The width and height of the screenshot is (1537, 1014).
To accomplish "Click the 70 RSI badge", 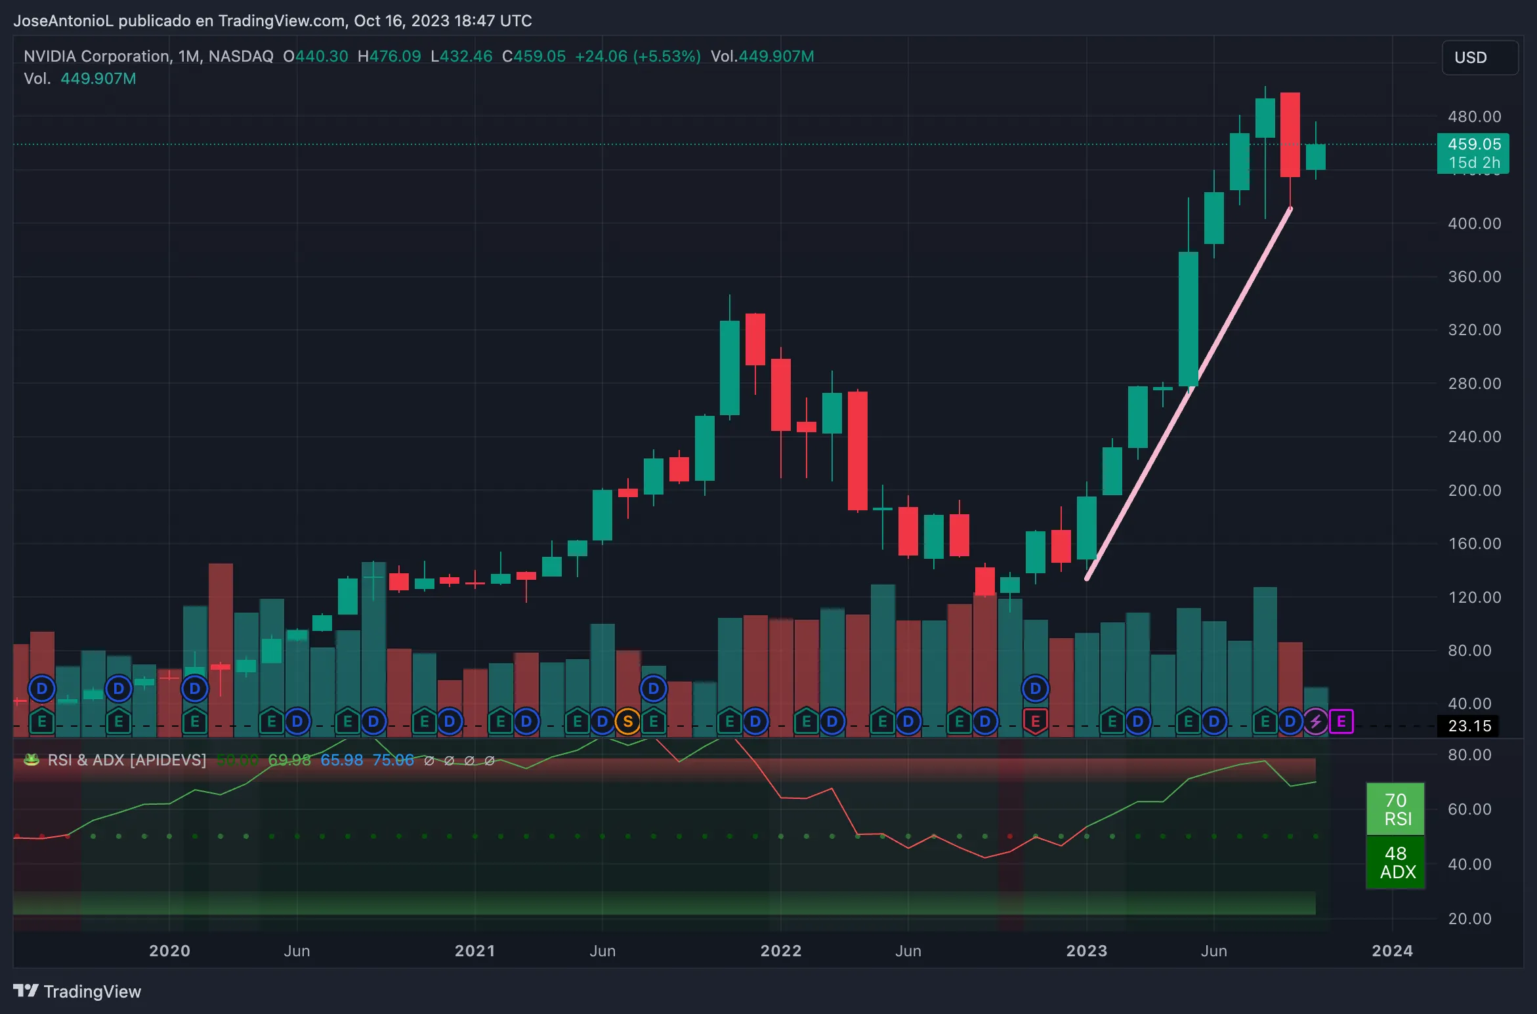I will click(x=1395, y=810).
